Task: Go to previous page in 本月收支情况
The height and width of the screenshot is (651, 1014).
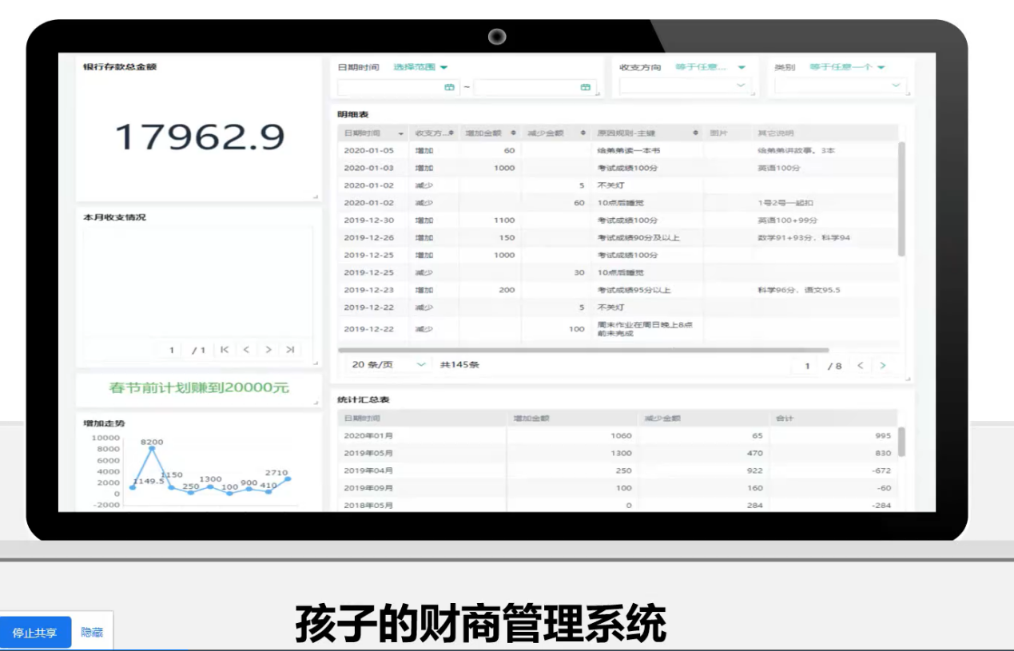Action: click(x=246, y=350)
